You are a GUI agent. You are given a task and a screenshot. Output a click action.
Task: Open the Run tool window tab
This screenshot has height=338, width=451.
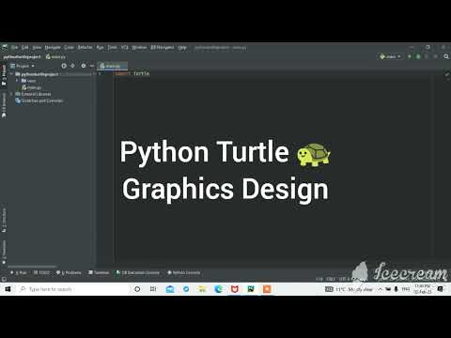pyautogui.click(x=19, y=273)
